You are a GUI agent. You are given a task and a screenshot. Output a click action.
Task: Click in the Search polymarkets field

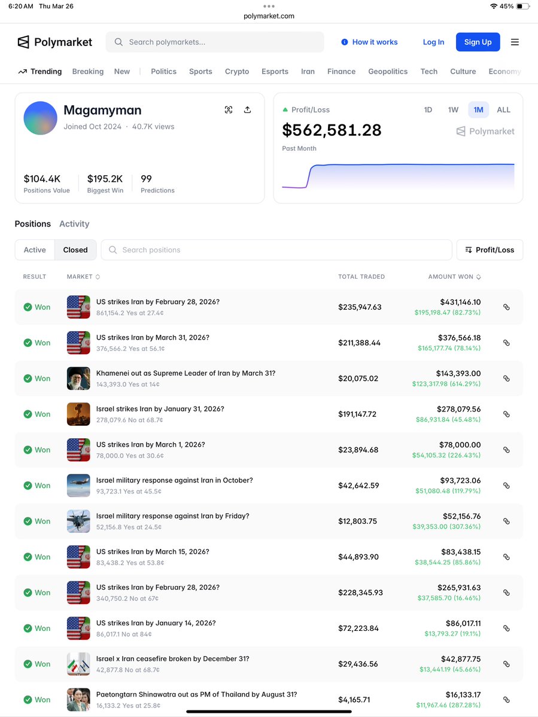pyautogui.click(x=215, y=42)
